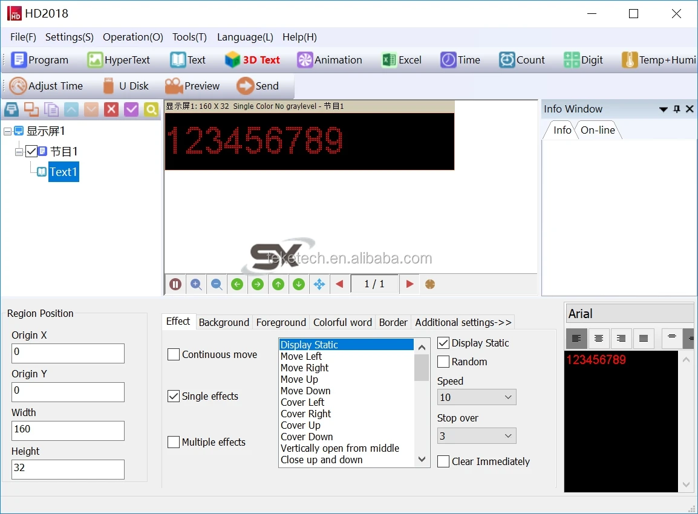This screenshot has width=698, height=514.
Task: Toggle the Clear Immediately checkbox
Action: [x=443, y=461]
